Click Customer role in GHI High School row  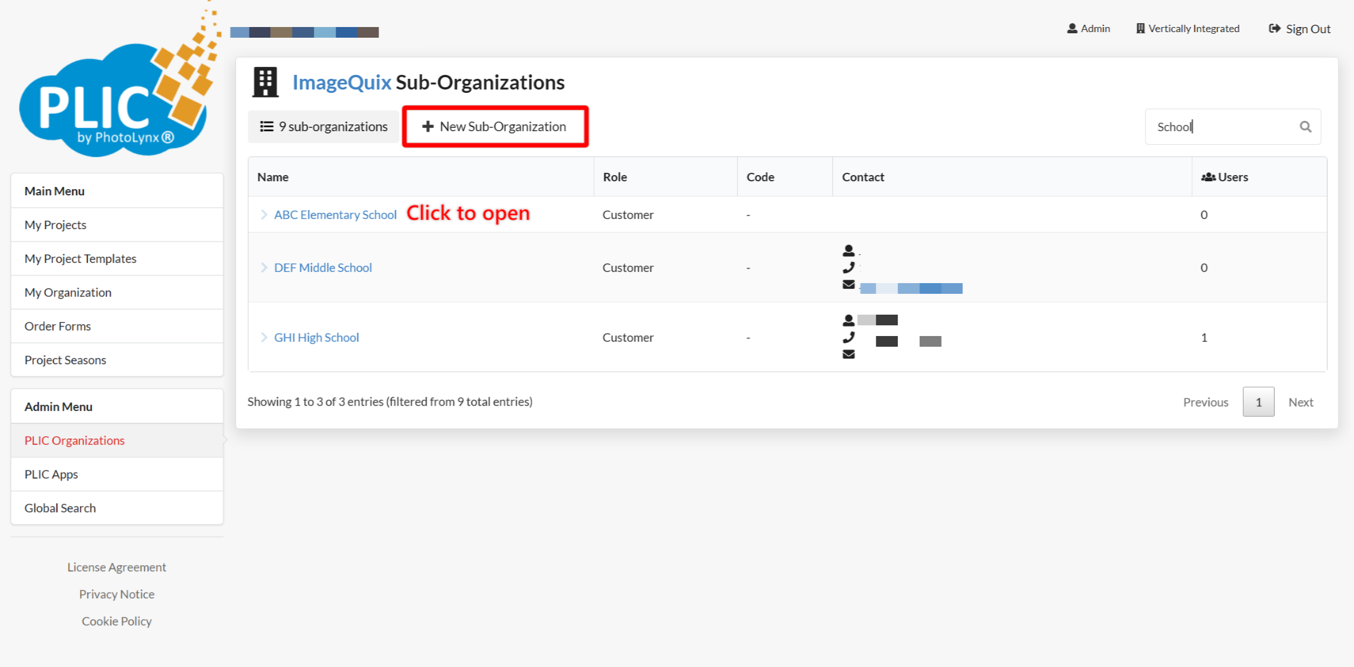point(628,337)
